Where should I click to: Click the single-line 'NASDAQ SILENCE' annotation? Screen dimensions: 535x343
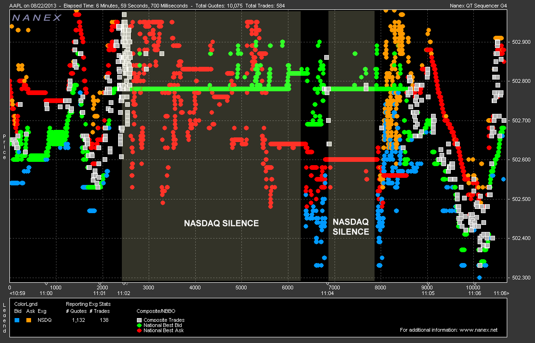(221, 223)
